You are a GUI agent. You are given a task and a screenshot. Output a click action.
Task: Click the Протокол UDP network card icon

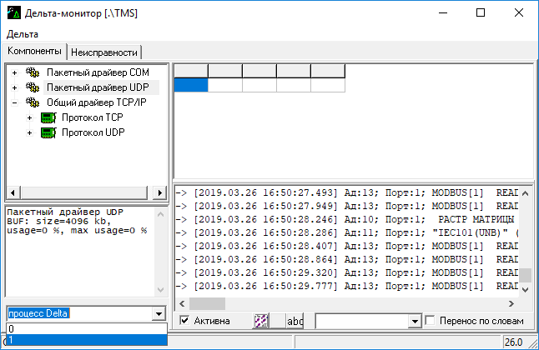(48, 132)
